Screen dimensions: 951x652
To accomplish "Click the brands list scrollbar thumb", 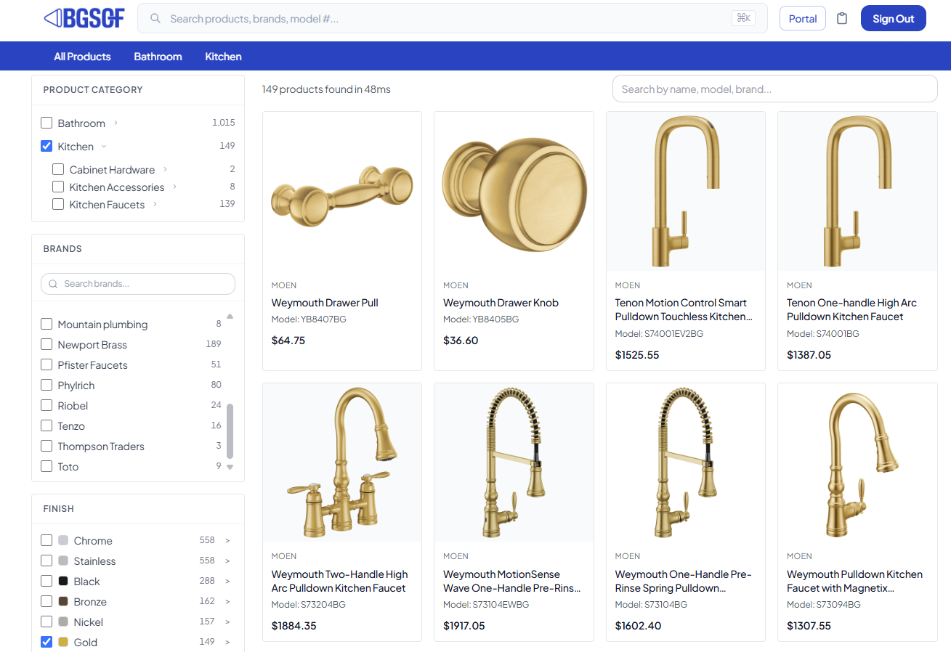I will tap(230, 431).
